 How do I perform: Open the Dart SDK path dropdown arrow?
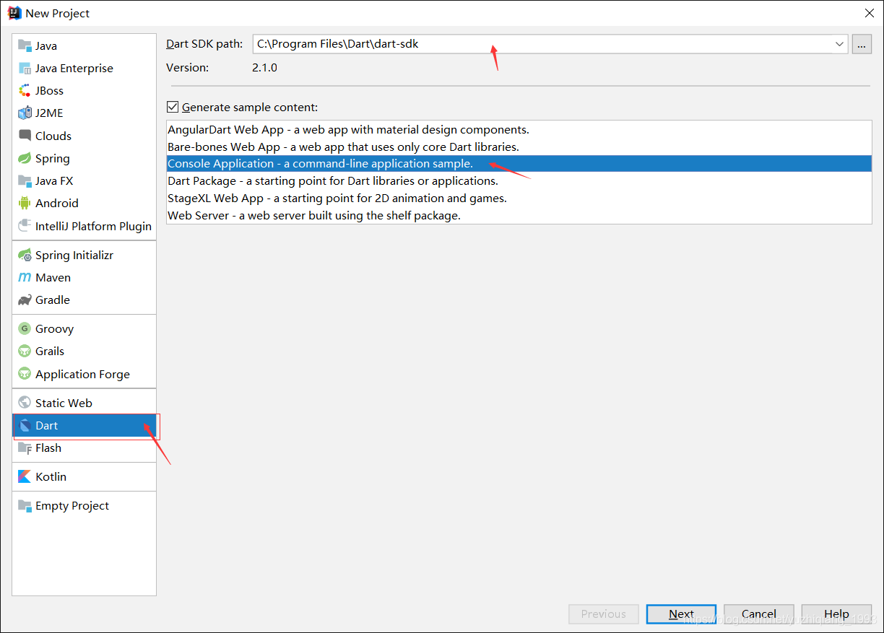coord(839,44)
